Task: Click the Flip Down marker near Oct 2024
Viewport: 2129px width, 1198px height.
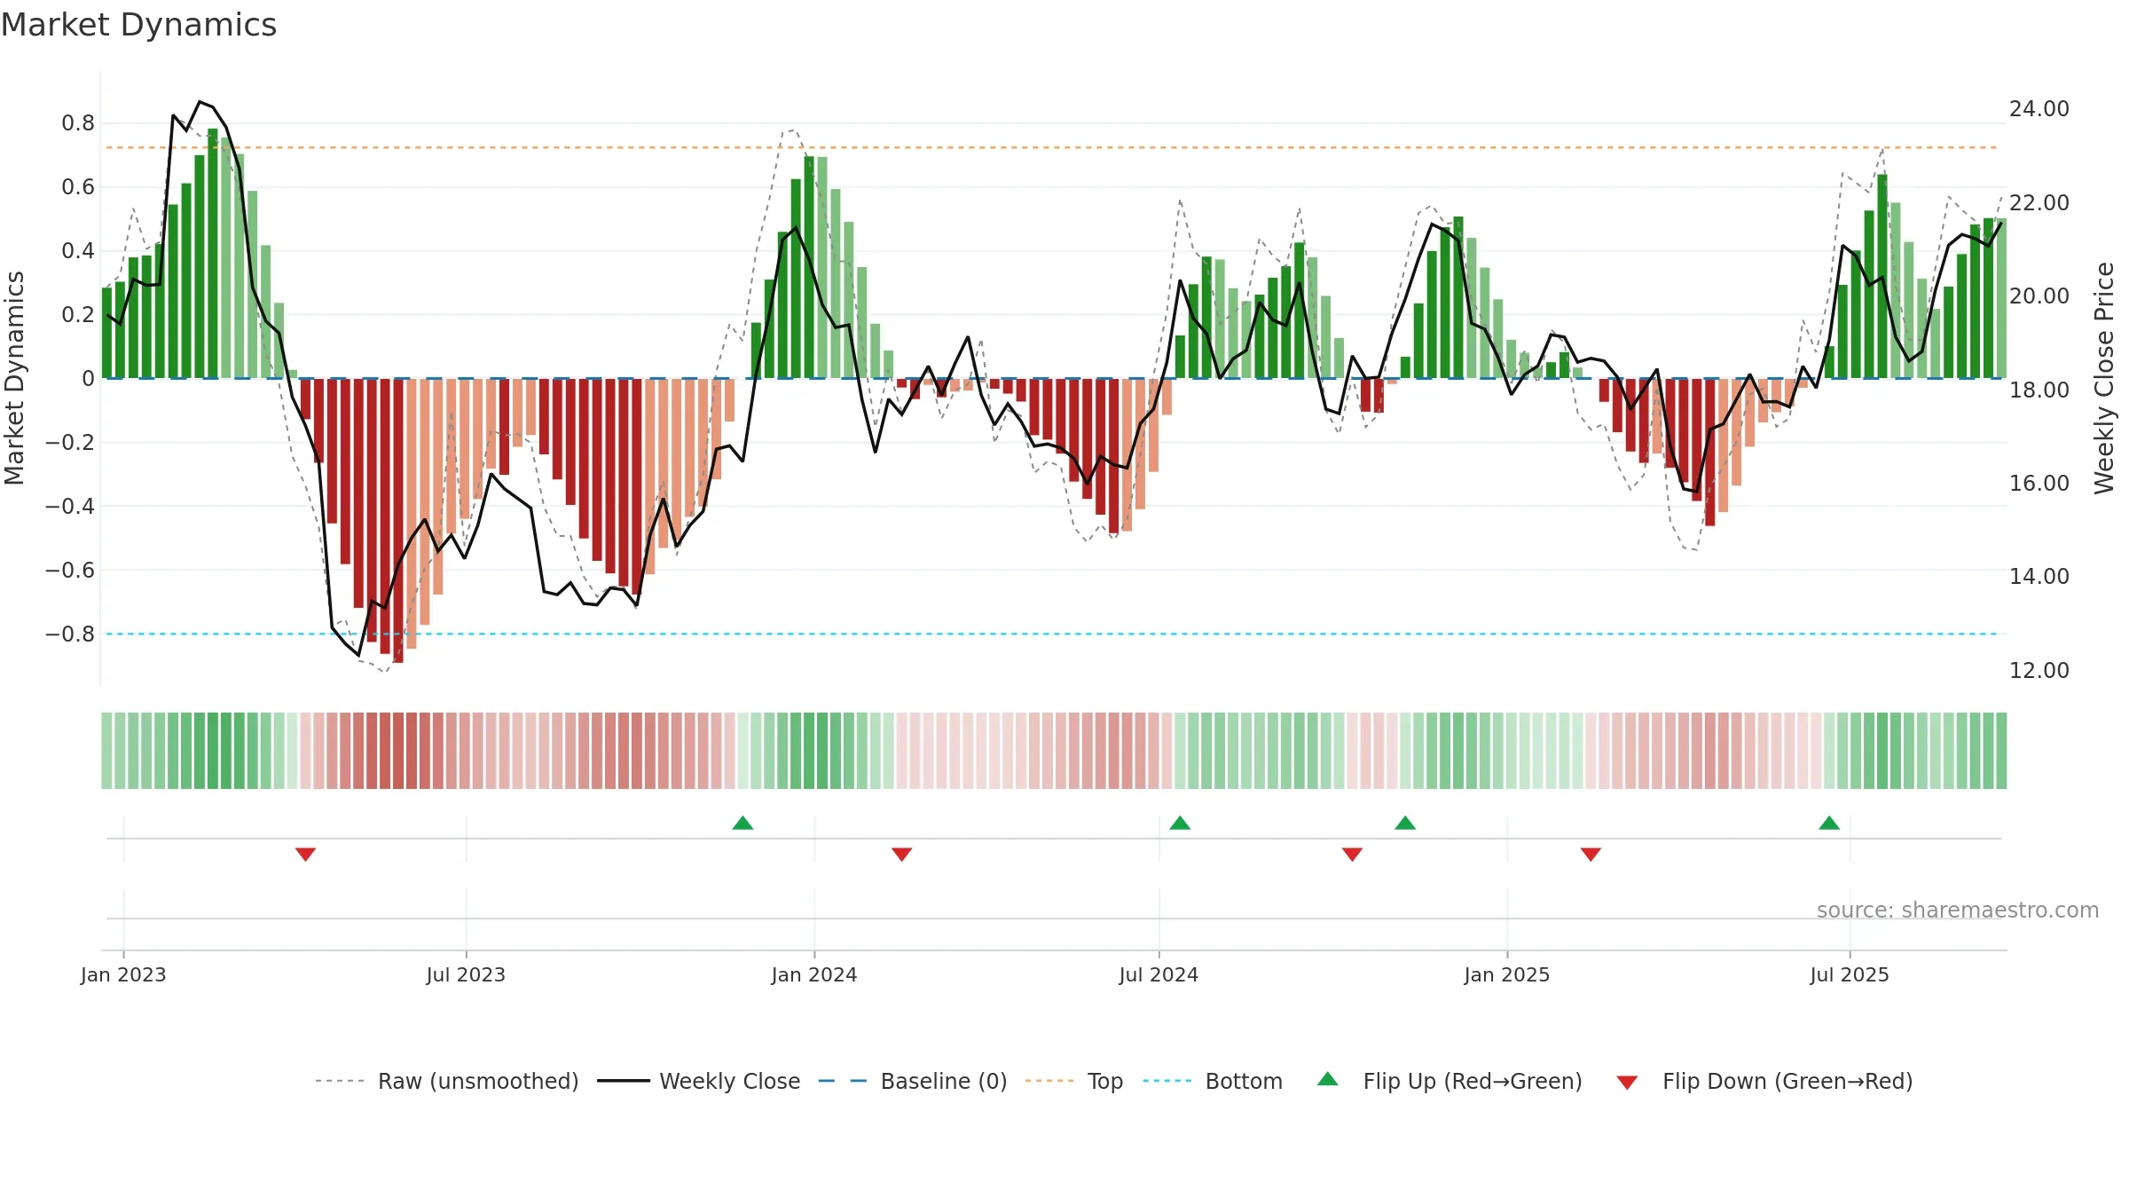Action: (1352, 855)
